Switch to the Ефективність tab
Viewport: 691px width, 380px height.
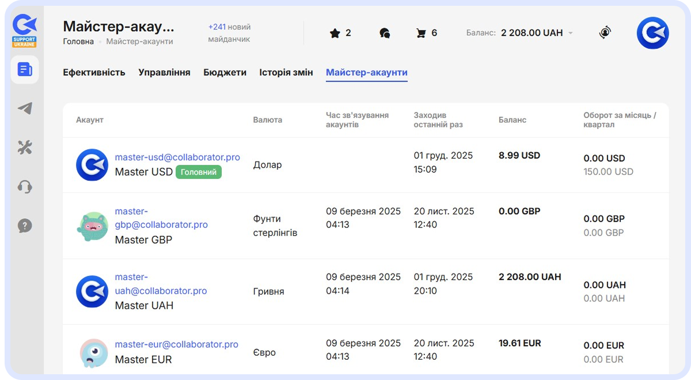pos(94,73)
